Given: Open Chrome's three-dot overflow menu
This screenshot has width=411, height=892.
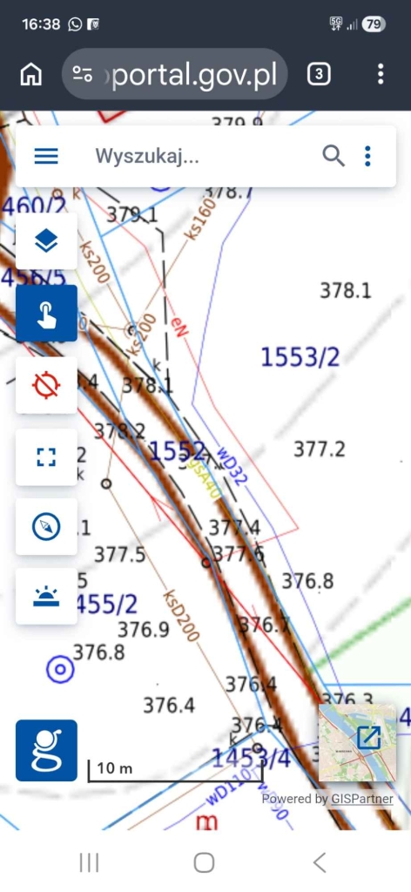Looking at the screenshot, I should click(x=381, y=74).
